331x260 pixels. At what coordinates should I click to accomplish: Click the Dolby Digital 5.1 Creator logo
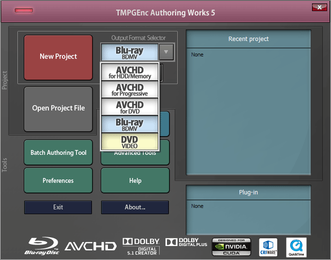coord(141,246)
